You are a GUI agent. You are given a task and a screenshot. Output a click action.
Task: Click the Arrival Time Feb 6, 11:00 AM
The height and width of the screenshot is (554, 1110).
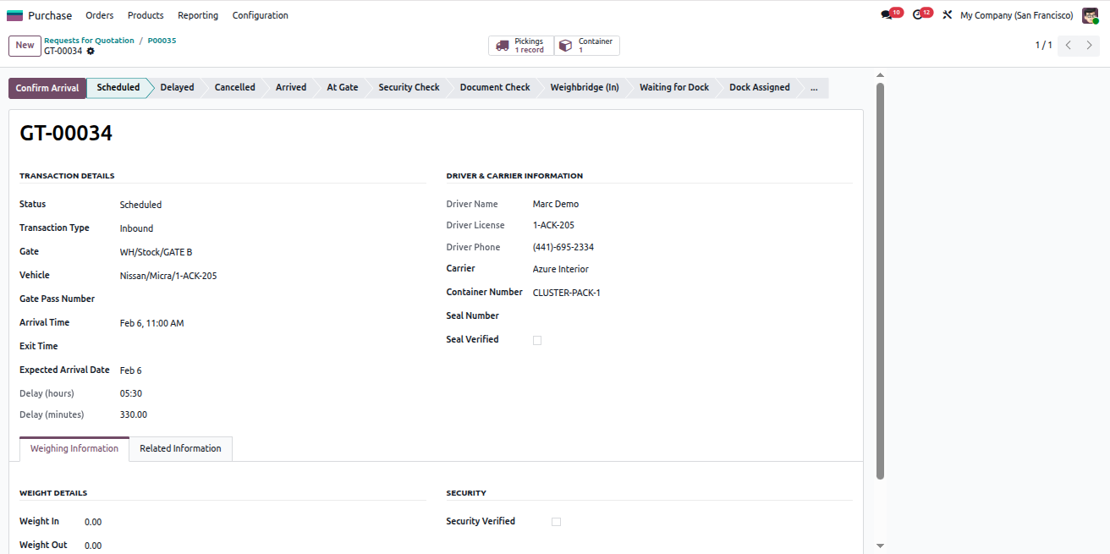click(x=151, y=323)
